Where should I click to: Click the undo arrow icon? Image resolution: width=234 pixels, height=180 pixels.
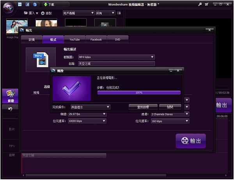tap(10, 109)
